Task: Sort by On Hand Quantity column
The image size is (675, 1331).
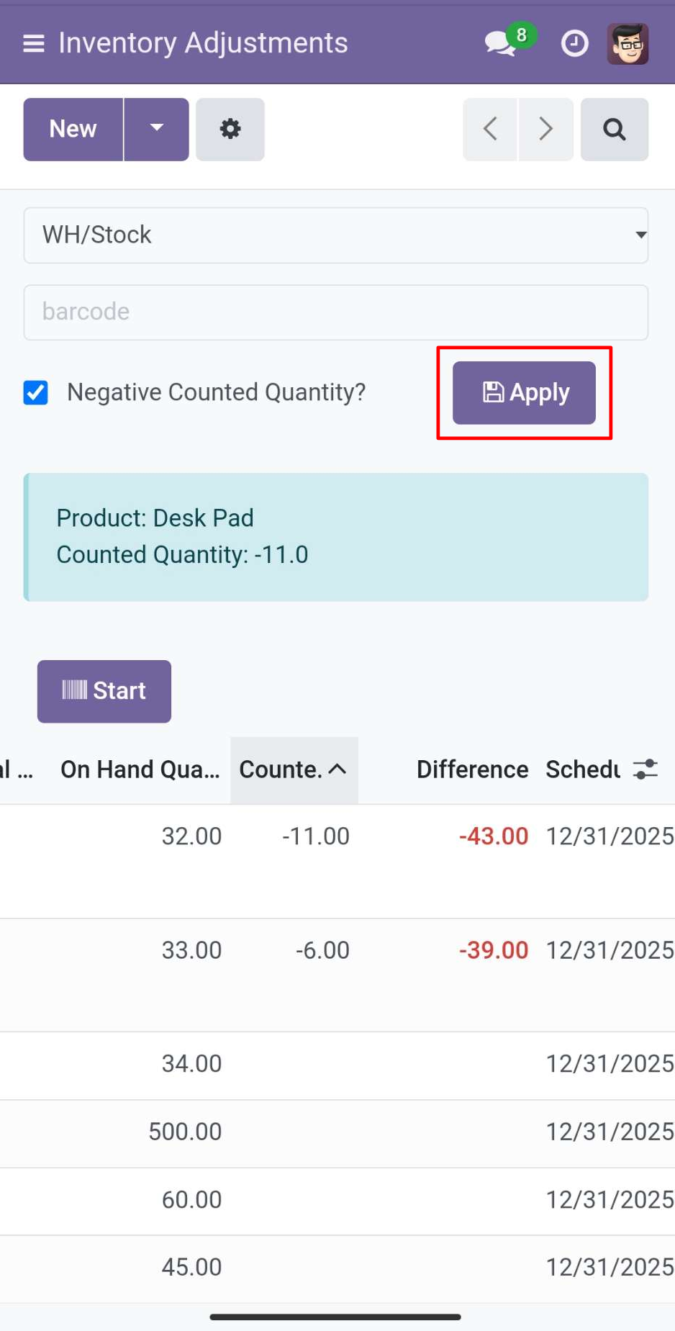Action: pyautogui.click(x=140, y=770)
